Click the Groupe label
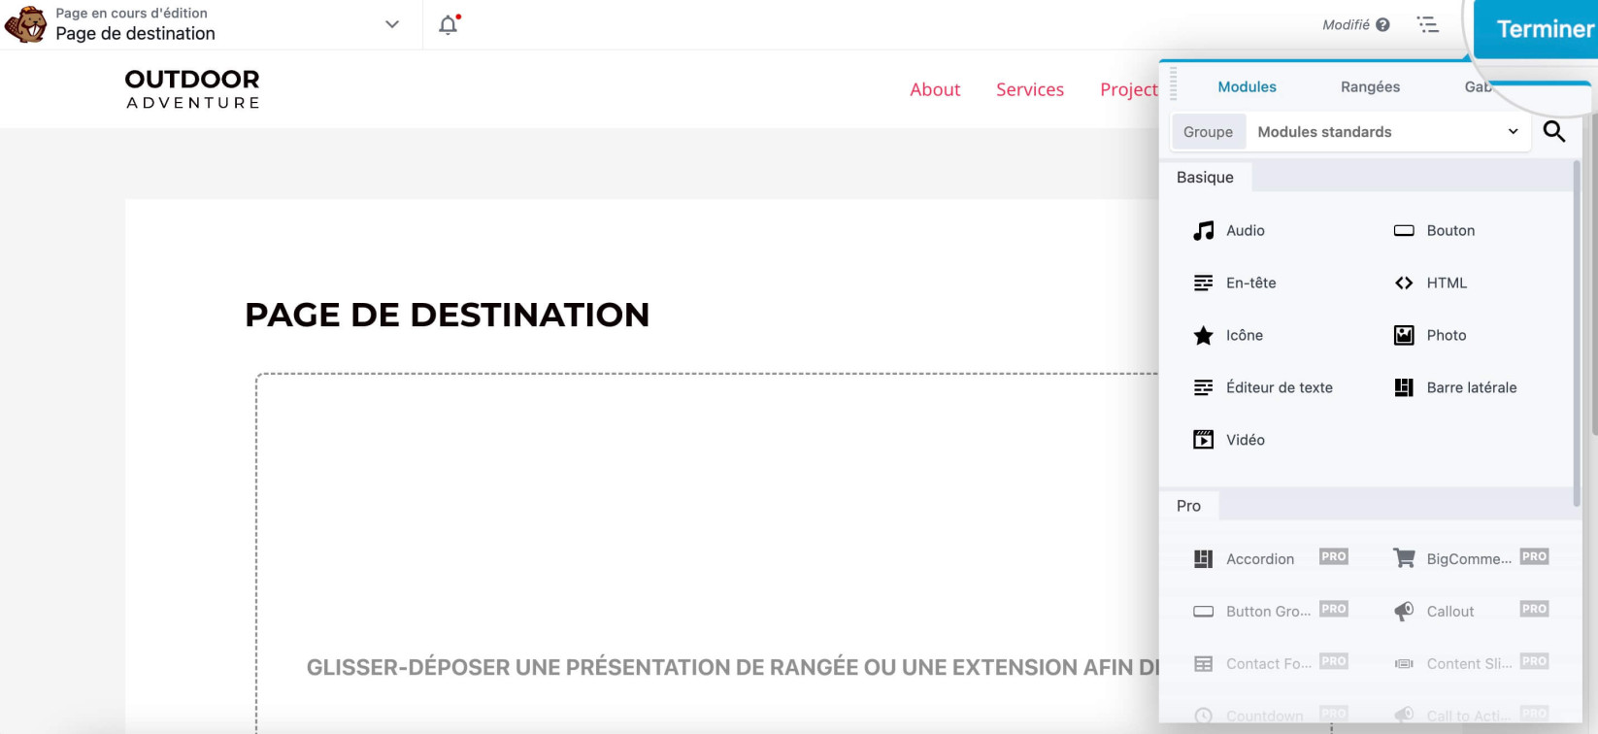Image resolution: width=1598 pixels, height=734 pixels. (1208, 132)
